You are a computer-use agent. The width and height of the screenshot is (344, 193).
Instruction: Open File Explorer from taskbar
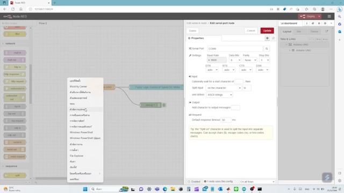pos(173,189)
